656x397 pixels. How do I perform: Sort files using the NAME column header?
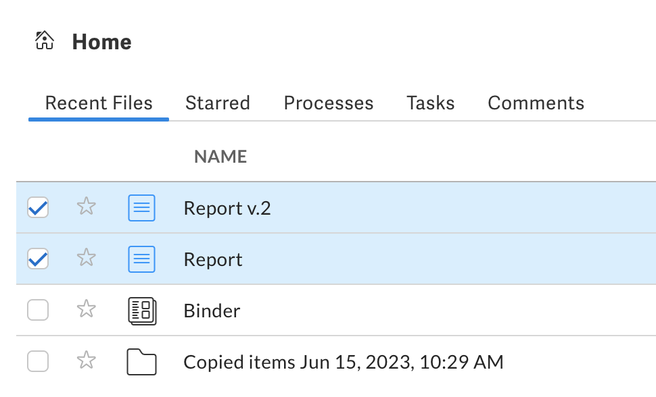[220, 156]
